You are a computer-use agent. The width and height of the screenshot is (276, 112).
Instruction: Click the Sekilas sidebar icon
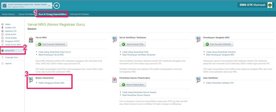2,24
